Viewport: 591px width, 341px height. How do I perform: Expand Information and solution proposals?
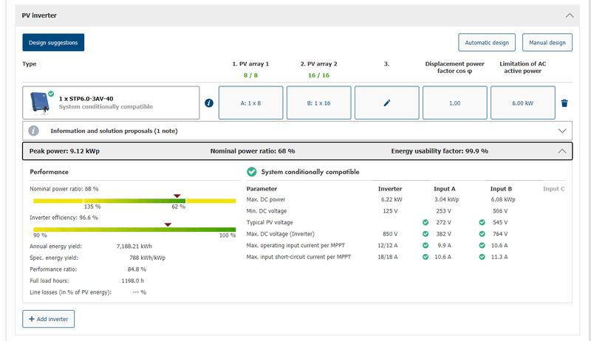pos(564,131)
